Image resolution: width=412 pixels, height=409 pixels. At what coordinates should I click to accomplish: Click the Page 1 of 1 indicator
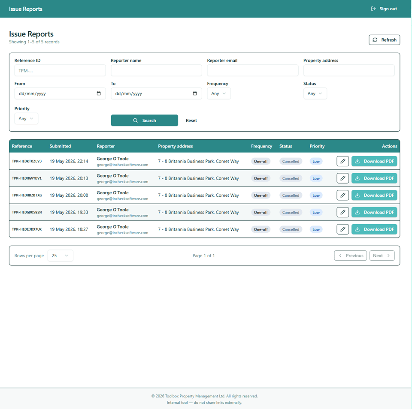(203, 256)
